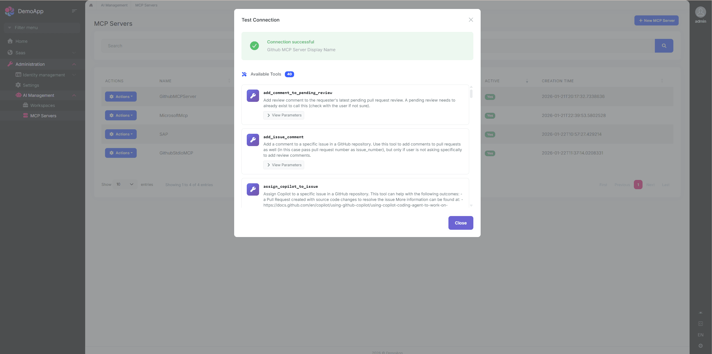
Task: Click the settings gear icon bottom right
Action: click(x=700, y=346)
